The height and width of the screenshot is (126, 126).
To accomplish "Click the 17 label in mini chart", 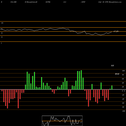I will pos(81,122).
